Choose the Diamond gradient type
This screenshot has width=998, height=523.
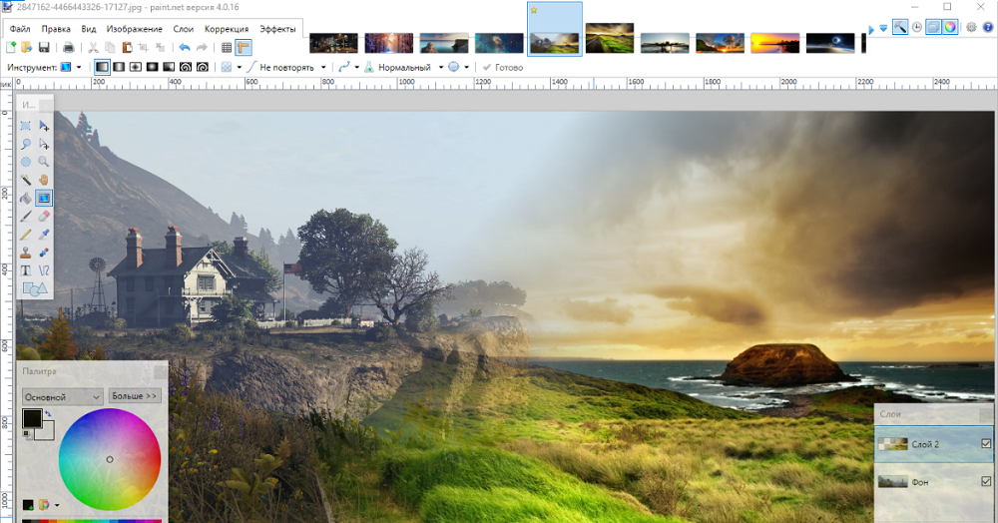[136, 67]
